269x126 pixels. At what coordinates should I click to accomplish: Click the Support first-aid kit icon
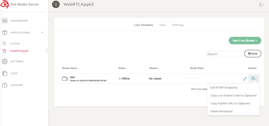coord(5,85)
